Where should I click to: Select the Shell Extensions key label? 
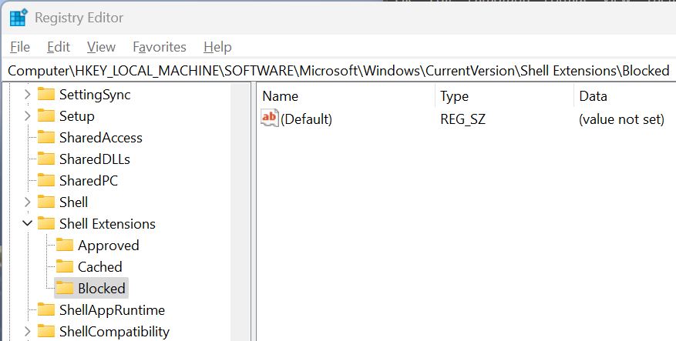[x=107, y=223]
